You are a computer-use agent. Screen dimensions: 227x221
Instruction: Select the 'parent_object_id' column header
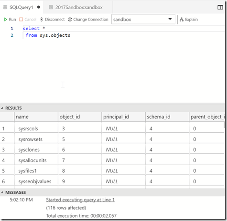click(207, 117)
